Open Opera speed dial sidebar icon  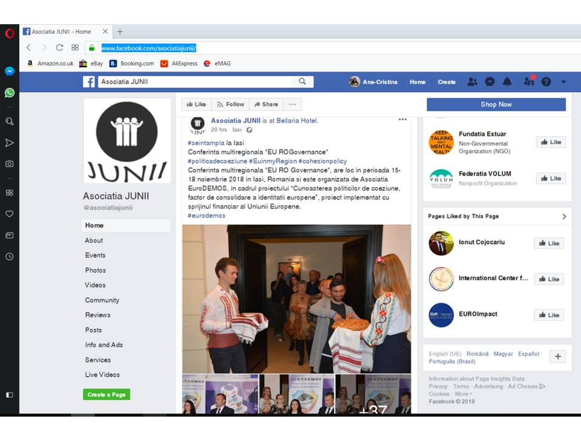[x=10, y=193]
